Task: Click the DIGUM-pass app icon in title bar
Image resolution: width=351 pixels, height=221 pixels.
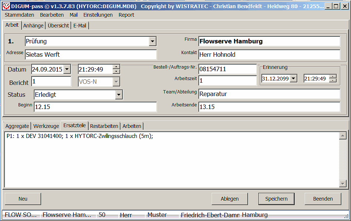Action: [x=6, y=6]
